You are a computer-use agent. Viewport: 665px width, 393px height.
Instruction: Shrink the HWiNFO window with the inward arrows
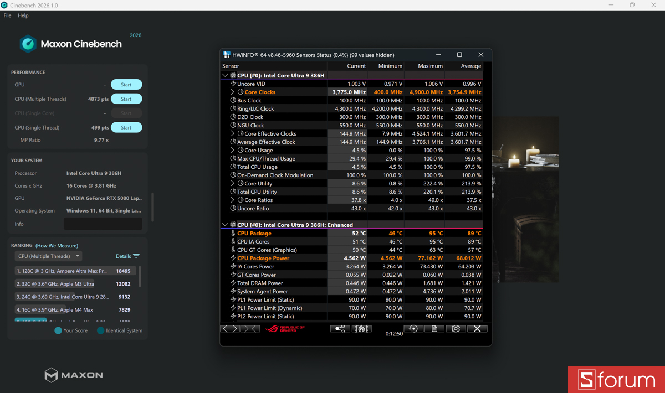(x=250, y=328)
